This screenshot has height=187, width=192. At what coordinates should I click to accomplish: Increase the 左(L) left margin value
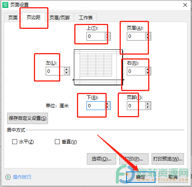(67, 69)
